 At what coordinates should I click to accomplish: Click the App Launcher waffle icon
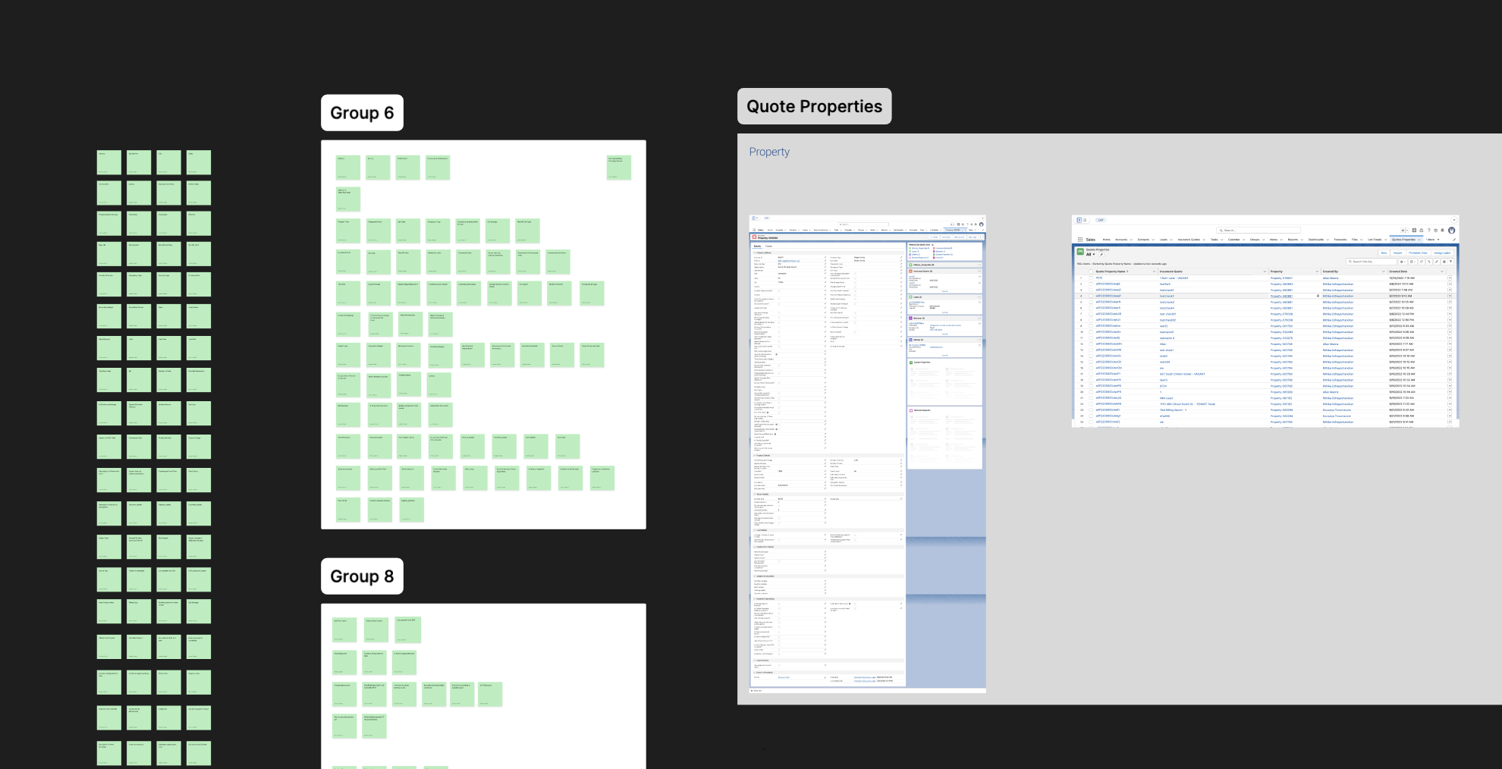click(1080, 239)
